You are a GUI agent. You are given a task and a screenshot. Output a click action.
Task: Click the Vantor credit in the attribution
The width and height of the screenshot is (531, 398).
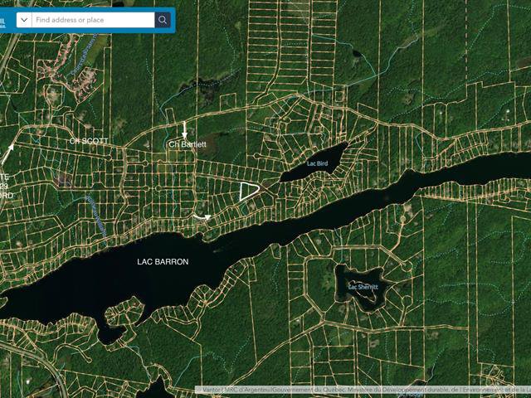coord(208,390)
